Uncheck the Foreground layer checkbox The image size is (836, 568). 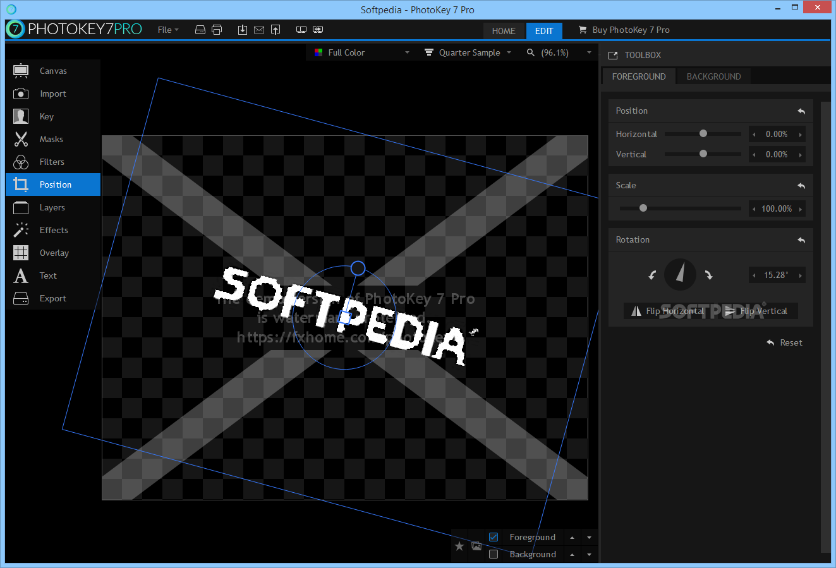pyautogui.click(x=494, y=537)
